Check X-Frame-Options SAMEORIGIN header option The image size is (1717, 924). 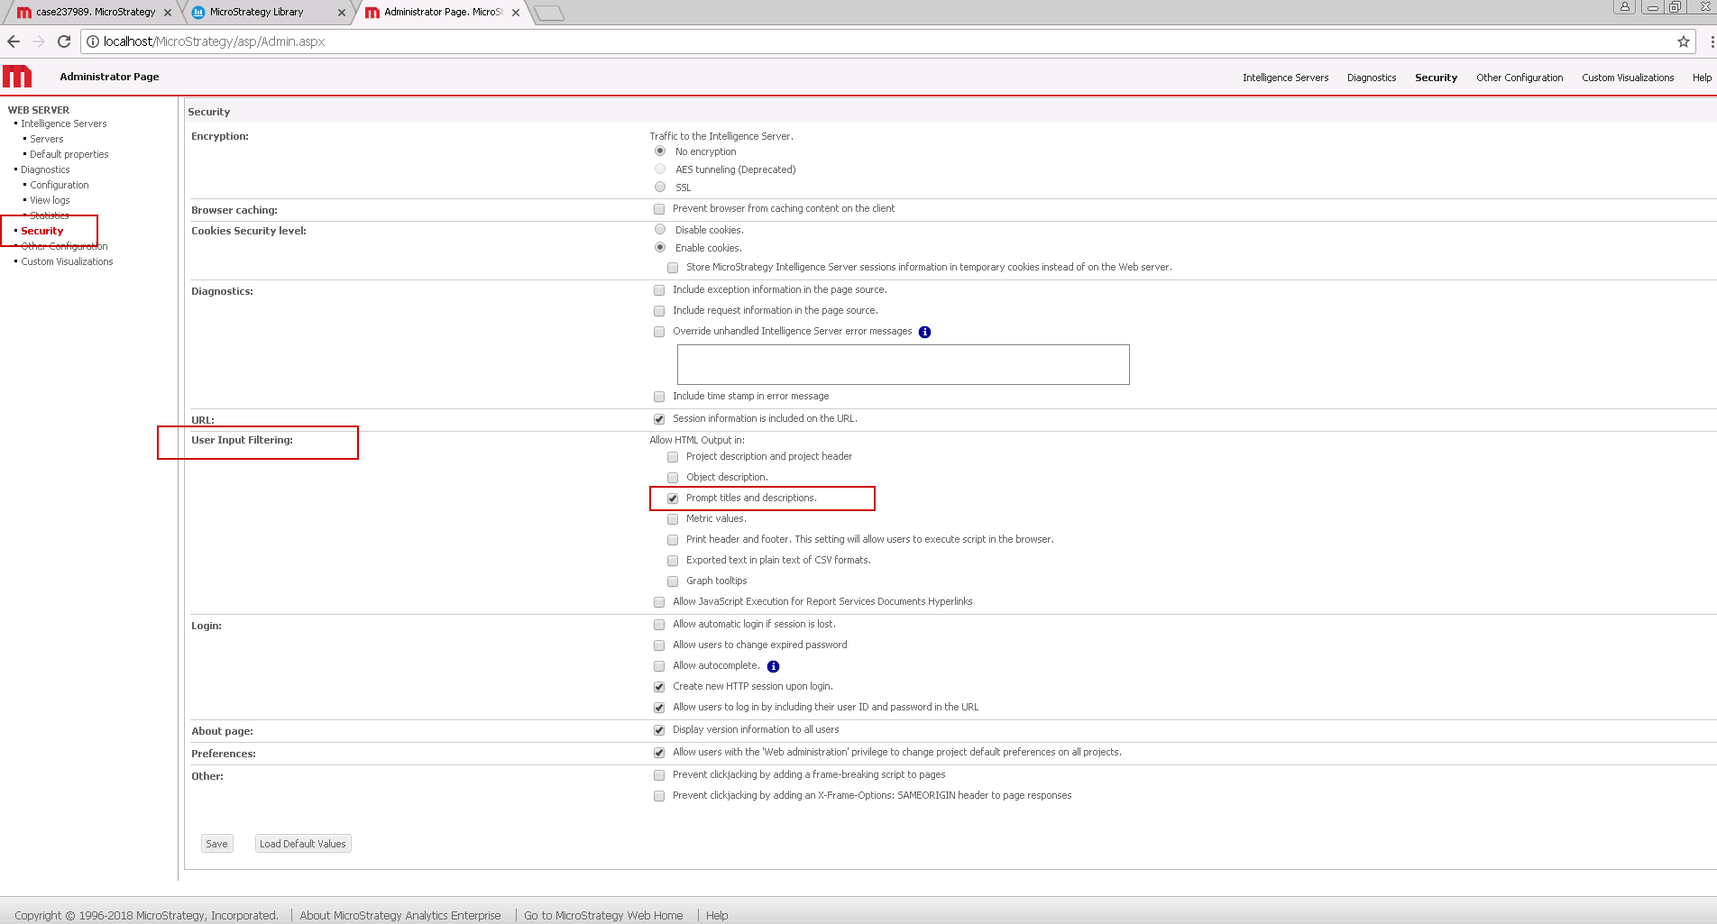(659, 796)
